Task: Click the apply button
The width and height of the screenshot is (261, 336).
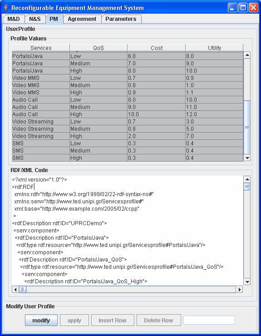Action: point(74,320)
